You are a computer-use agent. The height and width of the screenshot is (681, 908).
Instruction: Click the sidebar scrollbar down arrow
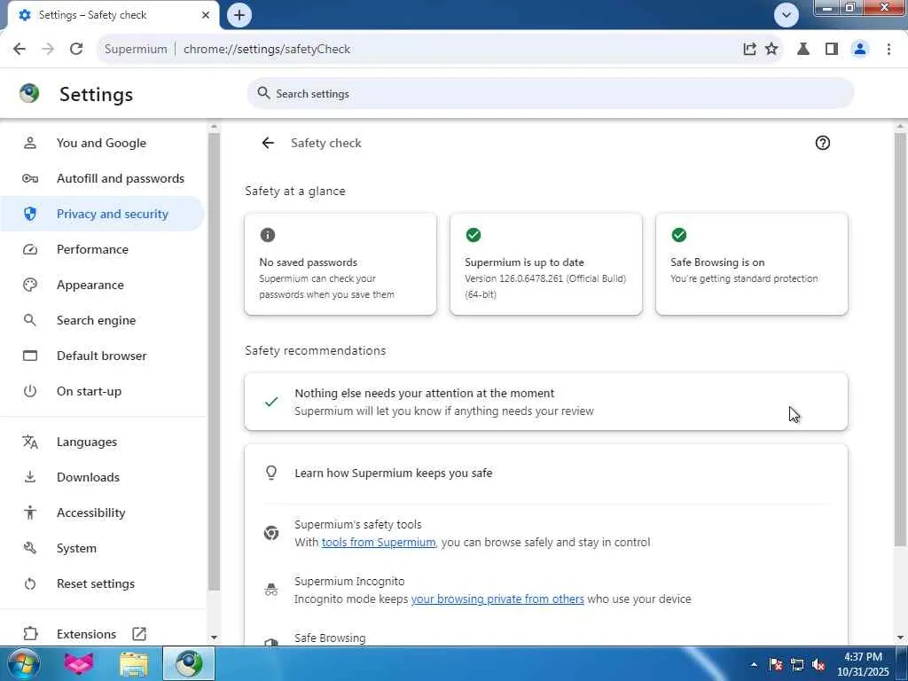(214, 637)
